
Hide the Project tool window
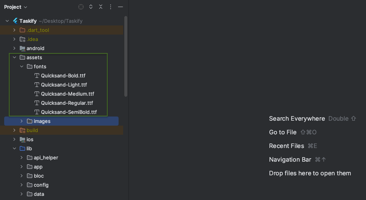[120, 7]
